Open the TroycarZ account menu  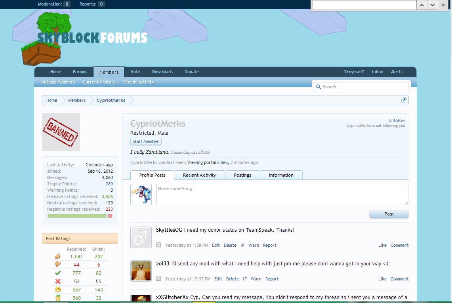(354, 72)
